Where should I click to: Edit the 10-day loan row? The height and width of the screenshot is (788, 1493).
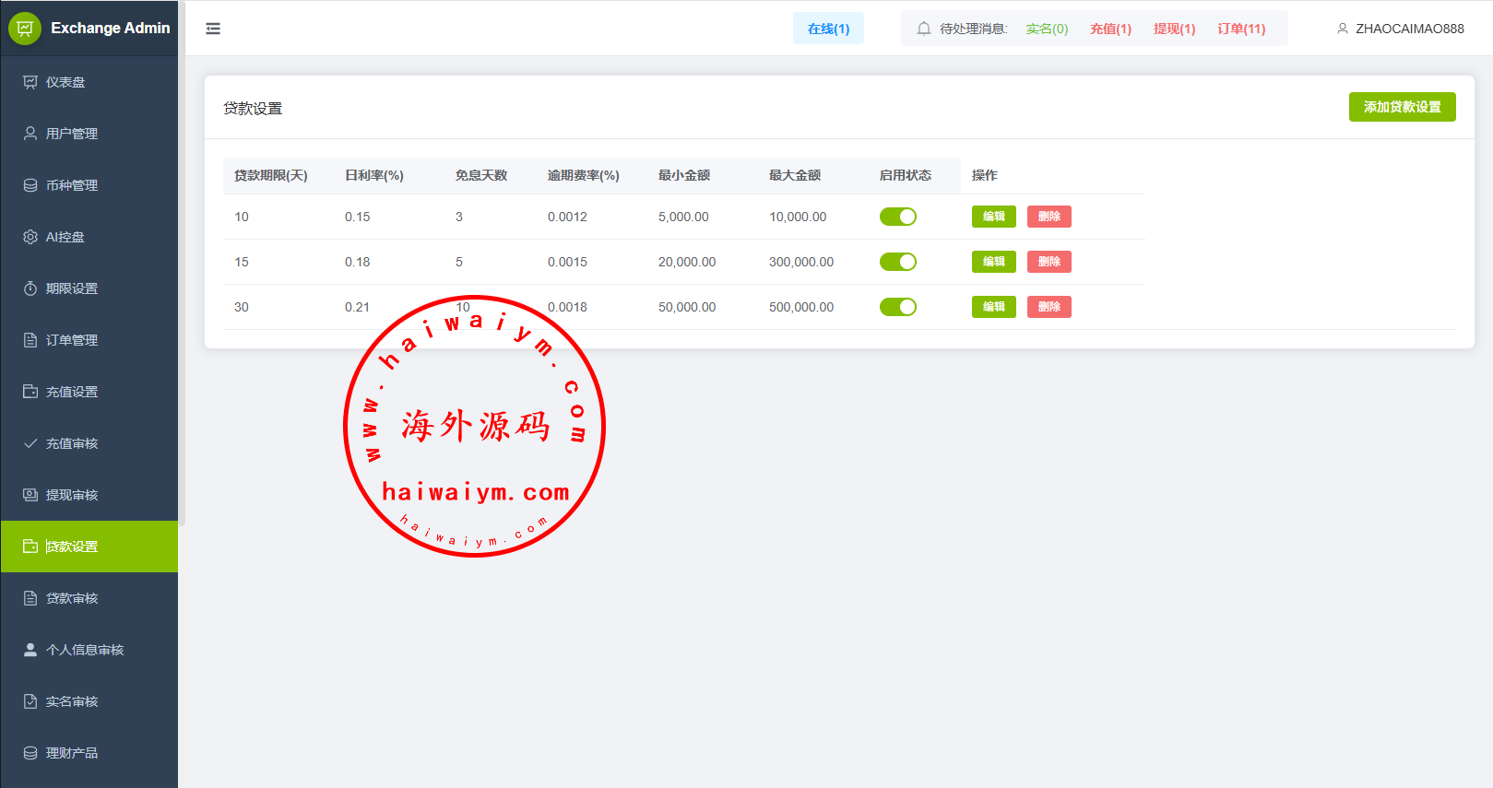pyautogui.click(x=993, y=217)
